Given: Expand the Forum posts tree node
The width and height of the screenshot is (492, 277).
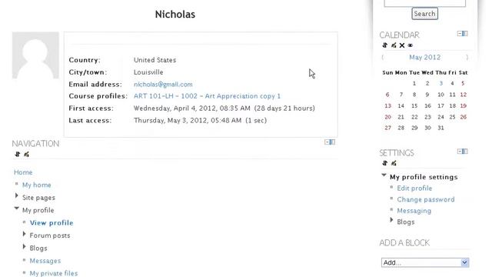Looking at the screenshot, I should [24, 234].
